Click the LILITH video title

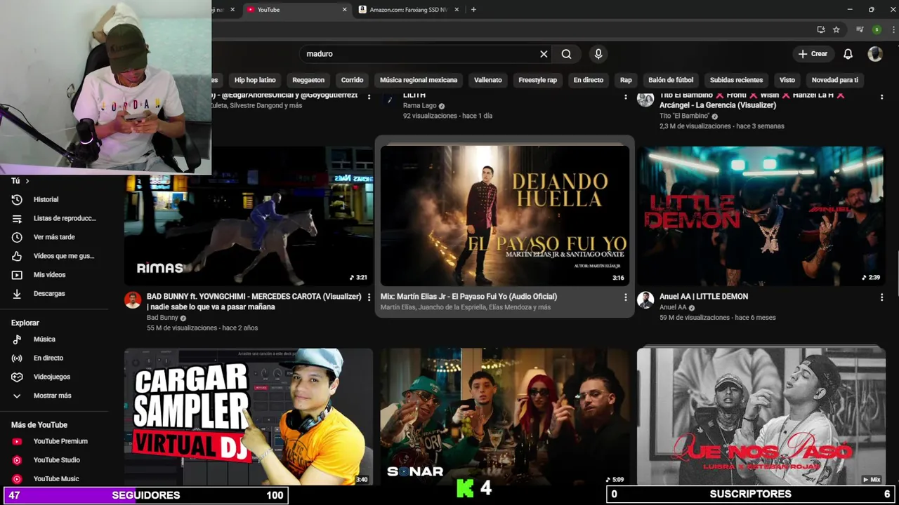pos(414,95)
